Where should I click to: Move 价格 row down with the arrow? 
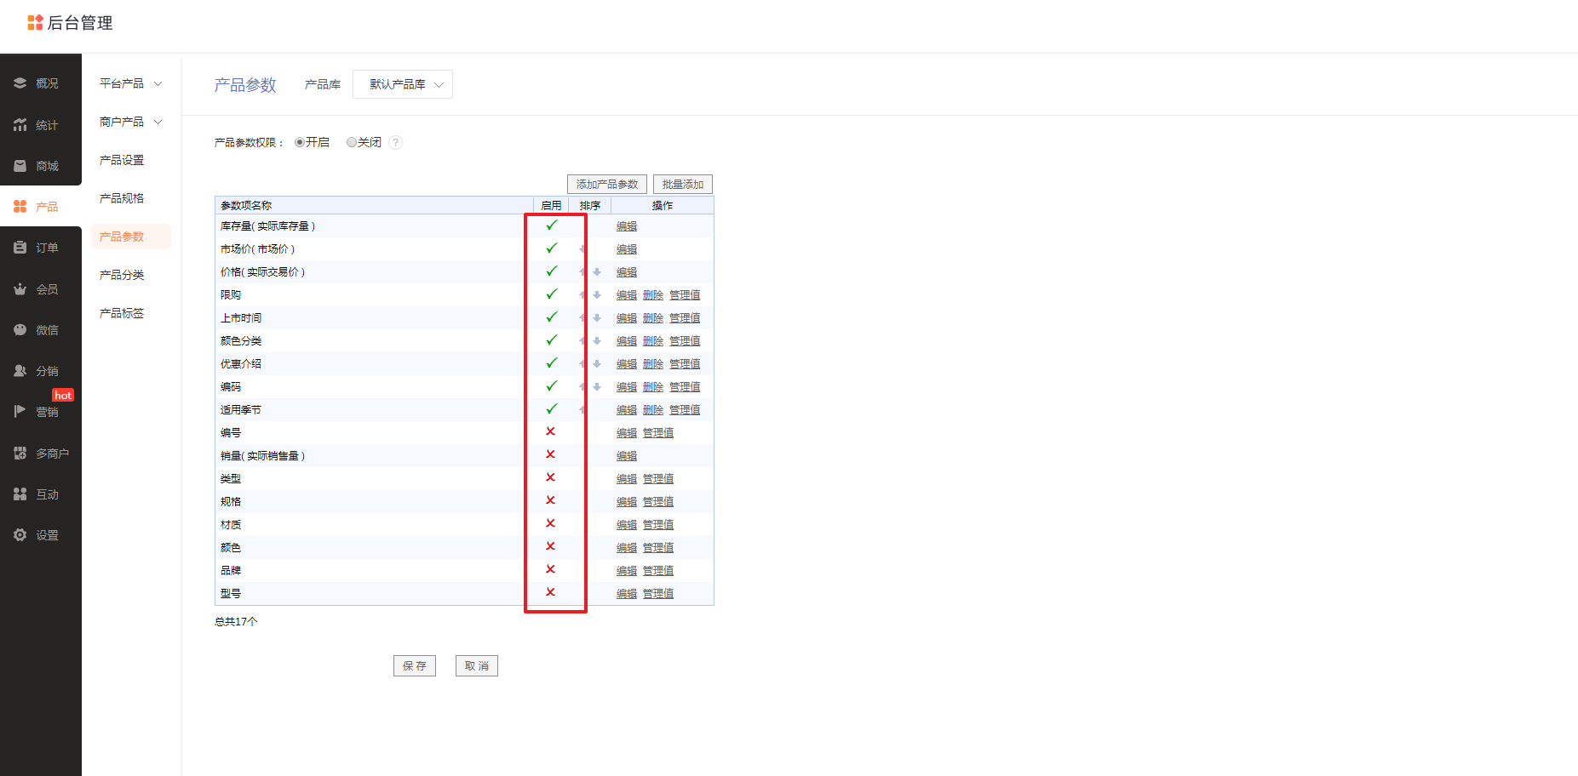point(597,272)
